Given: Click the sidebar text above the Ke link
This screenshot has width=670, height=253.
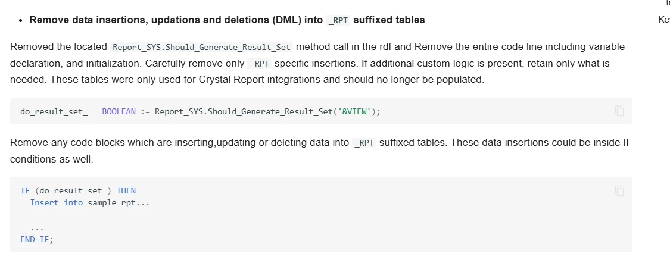Looking at the screenshot, I should (x=667, y=3).
